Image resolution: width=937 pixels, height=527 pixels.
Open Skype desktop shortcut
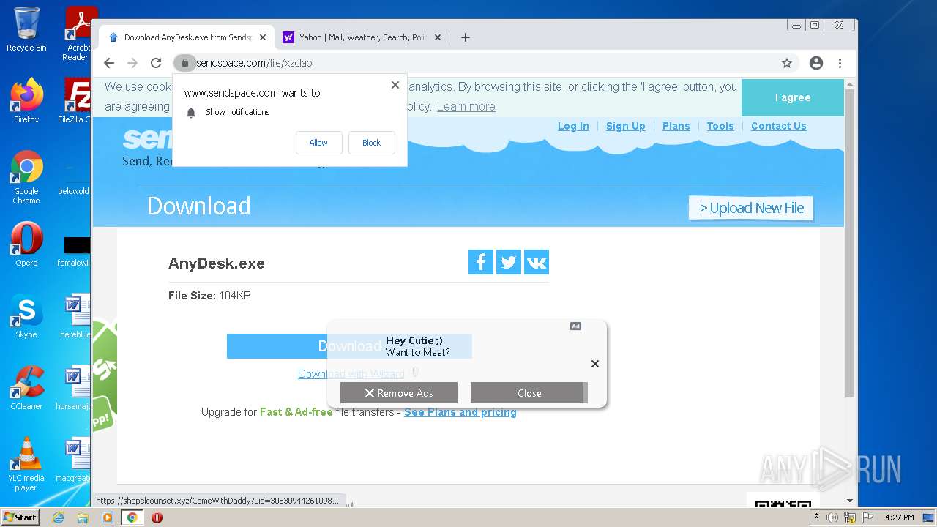click(26, 316)
